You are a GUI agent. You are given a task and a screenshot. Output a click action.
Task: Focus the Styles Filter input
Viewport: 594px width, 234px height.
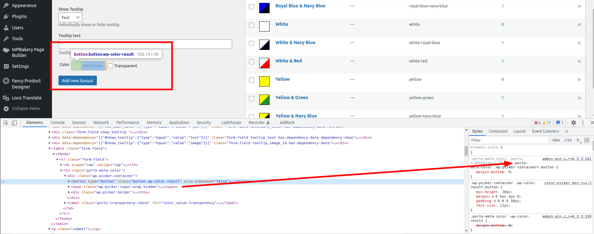pos(509,140)
